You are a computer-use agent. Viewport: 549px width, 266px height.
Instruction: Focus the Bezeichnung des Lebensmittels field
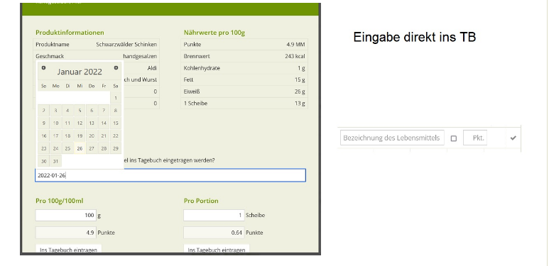pyautogui.click(x=392, y=138)
